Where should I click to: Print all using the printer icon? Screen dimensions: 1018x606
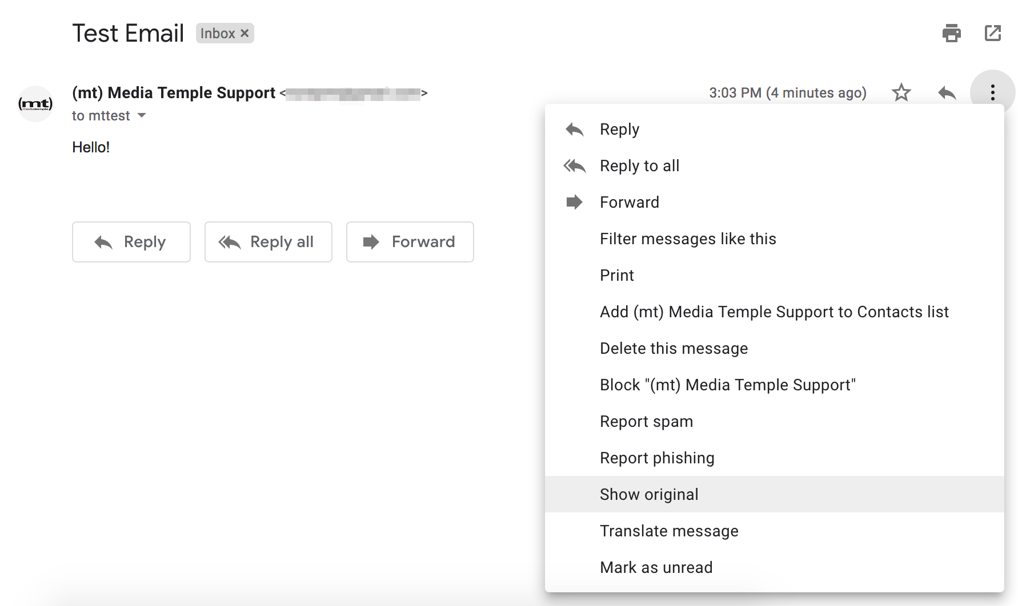951,33
